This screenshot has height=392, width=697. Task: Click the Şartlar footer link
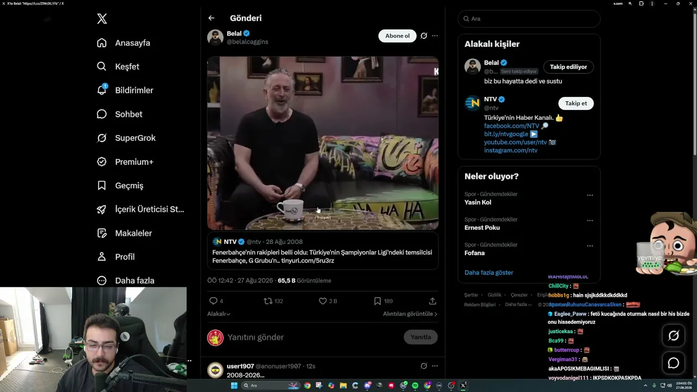click(471, 295)
